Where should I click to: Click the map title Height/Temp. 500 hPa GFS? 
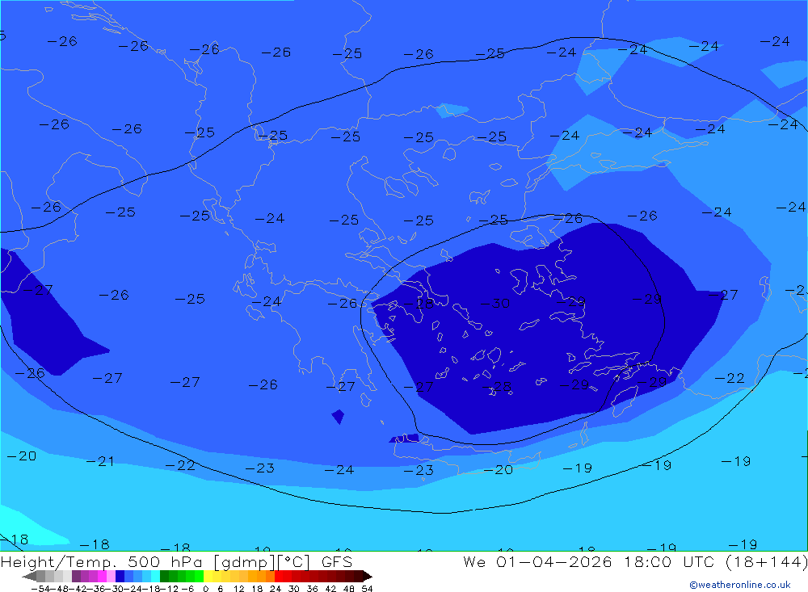[176, 561]
